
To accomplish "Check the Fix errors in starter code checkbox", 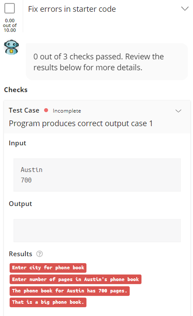I will click(x=10, y=8).
